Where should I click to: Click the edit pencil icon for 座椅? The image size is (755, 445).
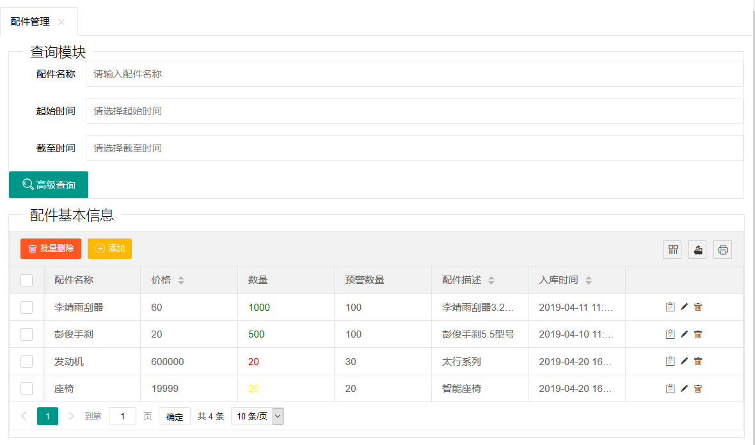click(684, 388)
